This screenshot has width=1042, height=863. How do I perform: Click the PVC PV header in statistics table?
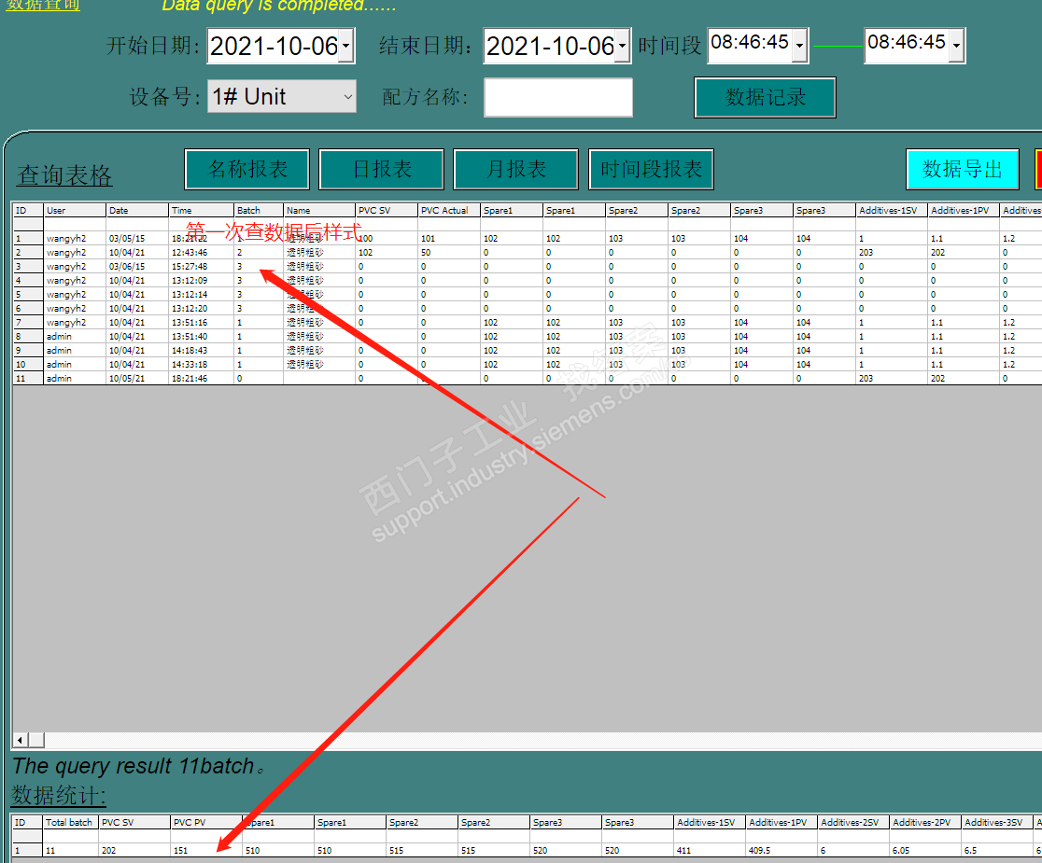(206, 823)
